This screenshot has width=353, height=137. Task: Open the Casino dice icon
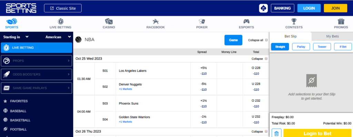coord(109,21)
